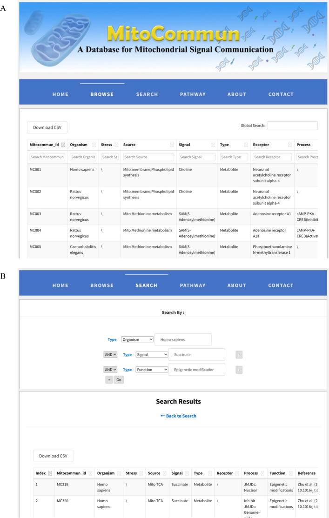
Task: Remove the Function condition with minus button
Action: tap(239, 370)
